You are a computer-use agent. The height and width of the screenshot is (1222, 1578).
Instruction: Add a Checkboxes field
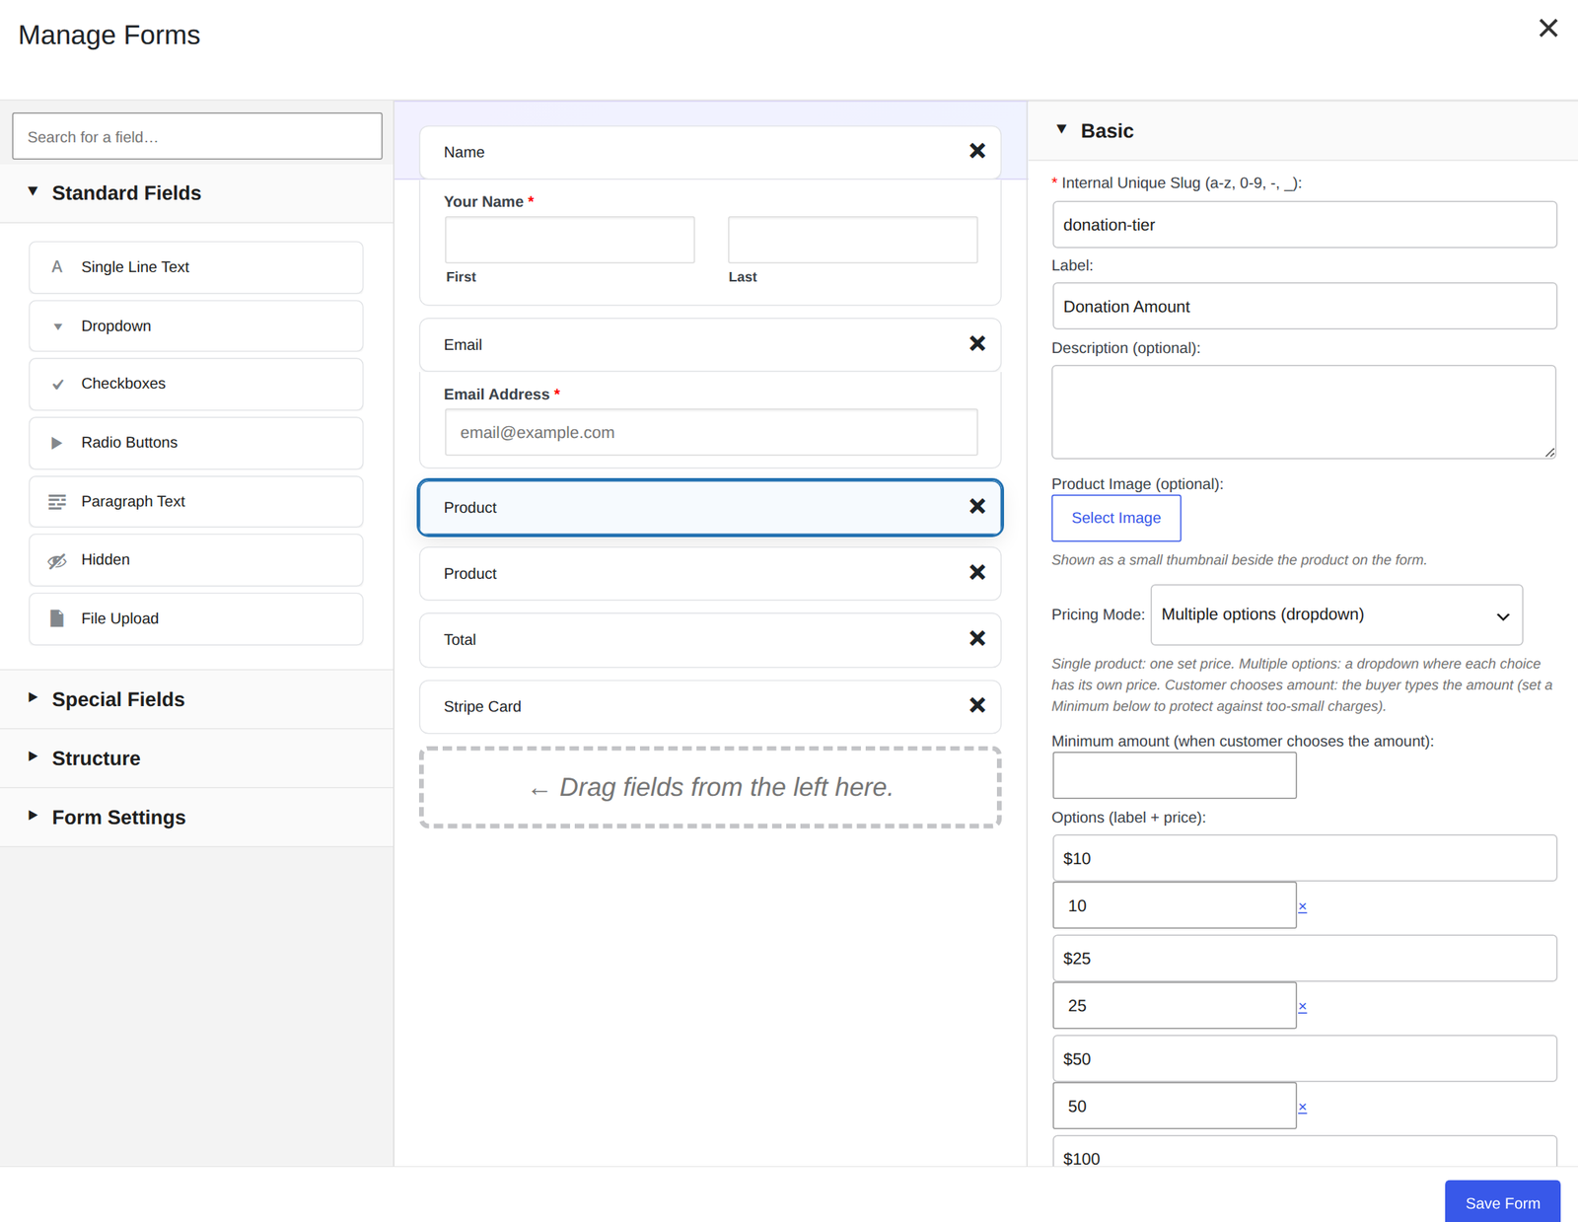click(196, 384)
